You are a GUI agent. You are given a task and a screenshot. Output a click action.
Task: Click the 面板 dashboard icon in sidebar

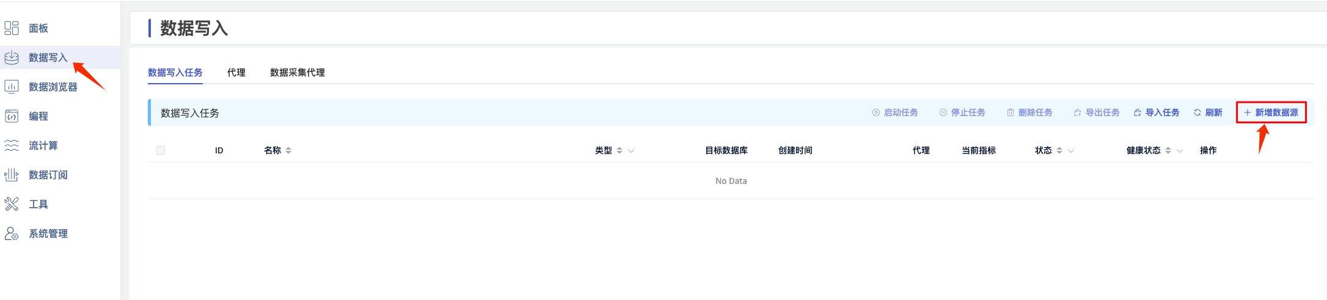pos(12,28)
